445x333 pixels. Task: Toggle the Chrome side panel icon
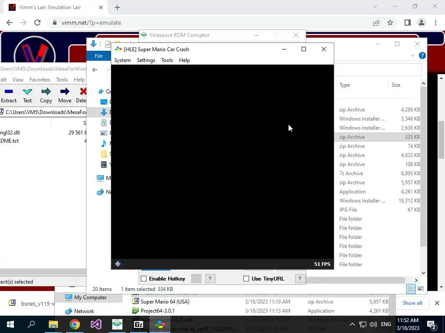coord(408,23)
